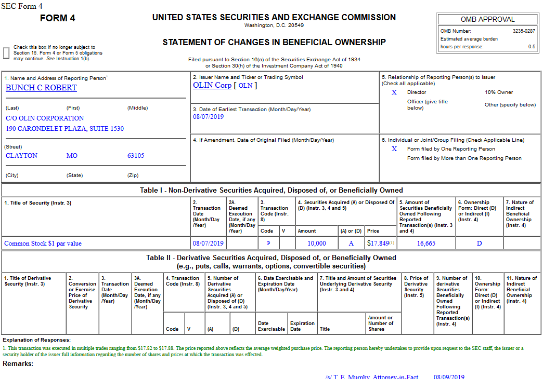Screen dimensions: 543x379
Task: Select the bold 'FORM 4' title
Action: pos(58,18)
